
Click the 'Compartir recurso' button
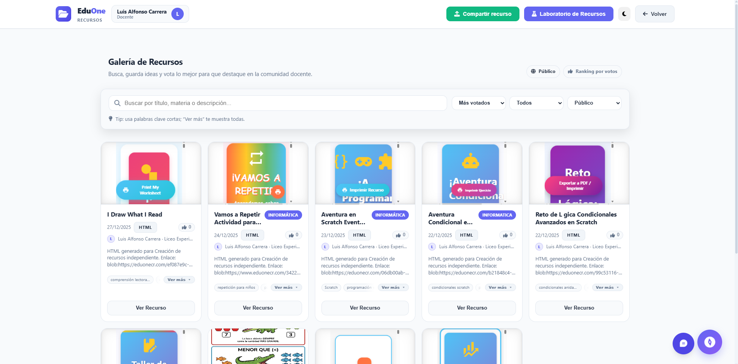point(482,14)
